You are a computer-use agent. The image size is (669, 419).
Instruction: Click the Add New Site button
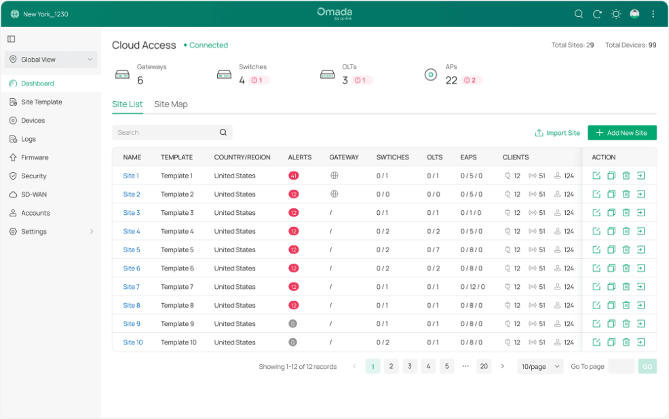tap(622, 133)
